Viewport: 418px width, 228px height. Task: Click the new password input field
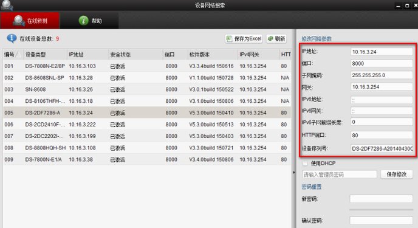(381, 199)
